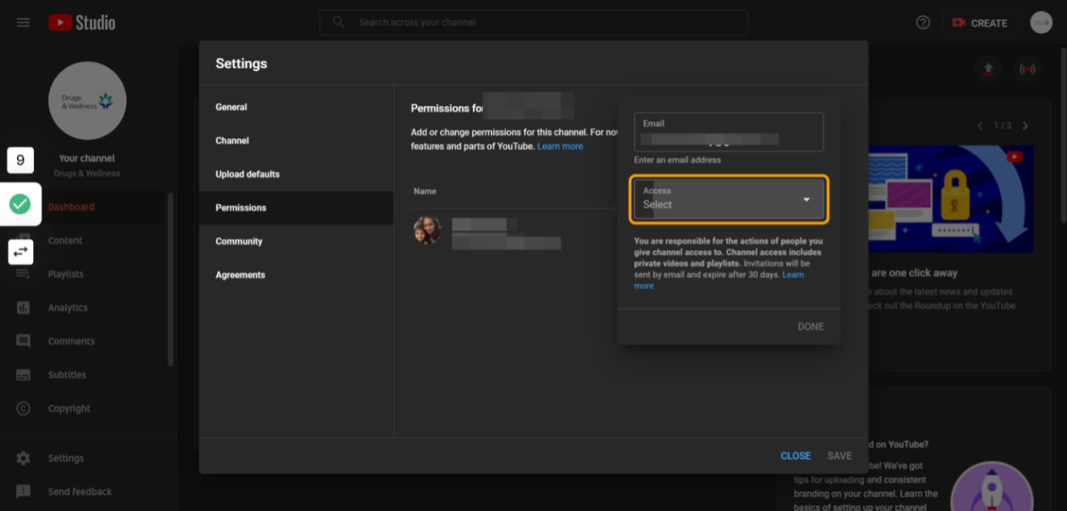Click the go live broadcast icon

pos(1027,69)
